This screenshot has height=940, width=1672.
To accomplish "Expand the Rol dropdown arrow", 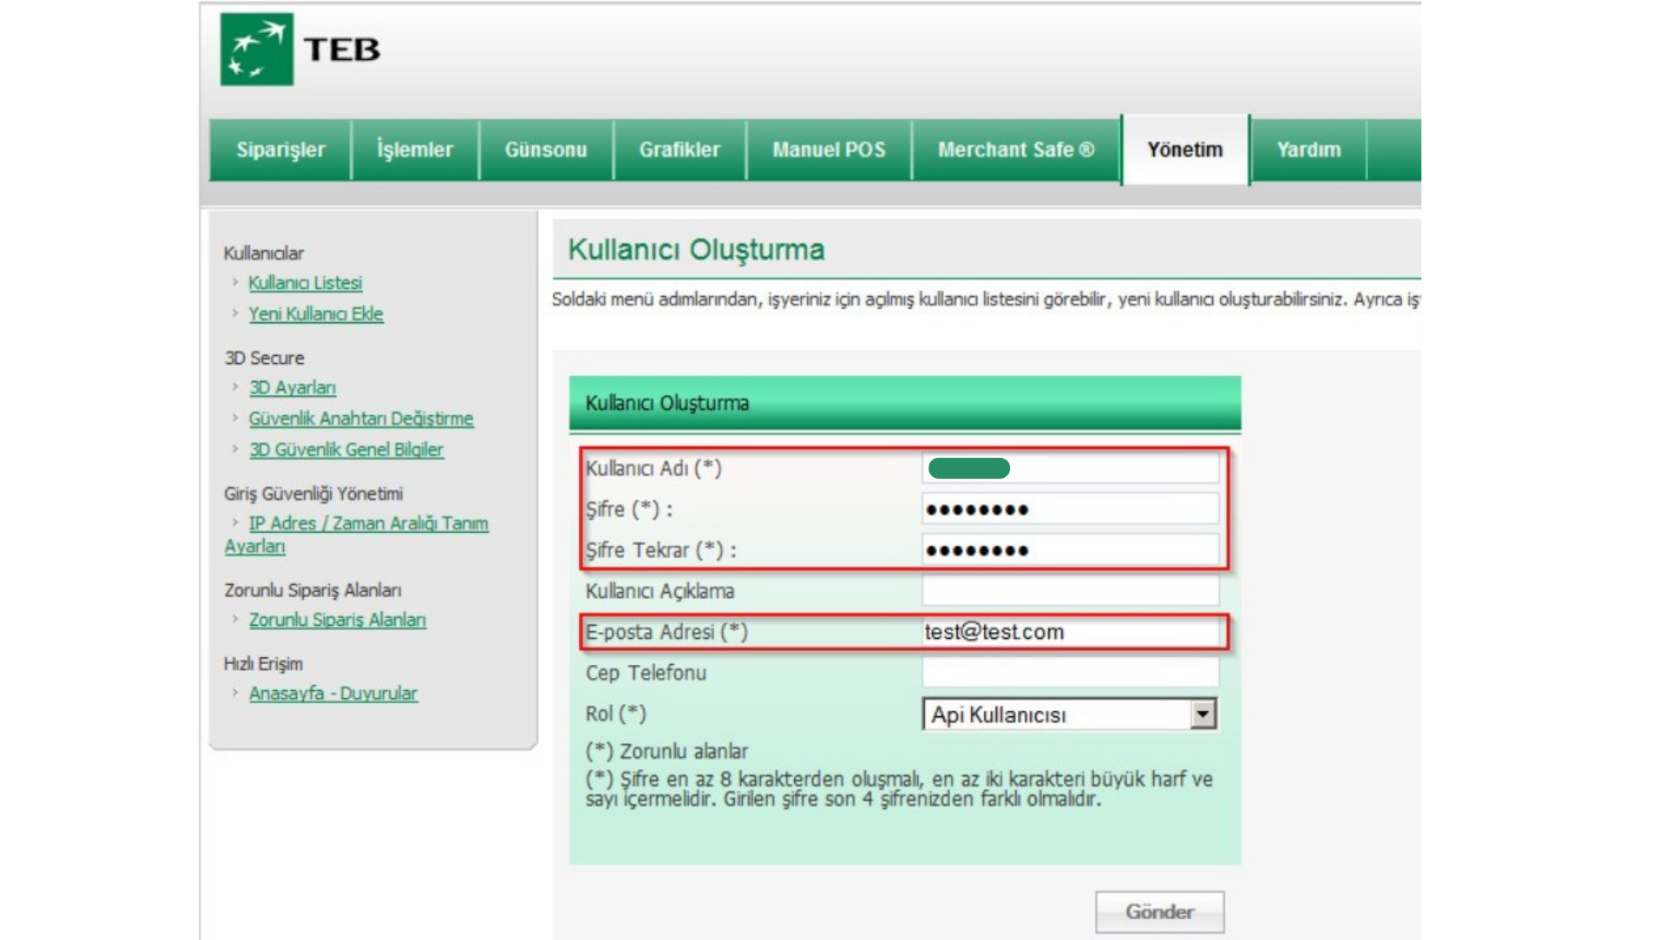I will (1203, 715).
